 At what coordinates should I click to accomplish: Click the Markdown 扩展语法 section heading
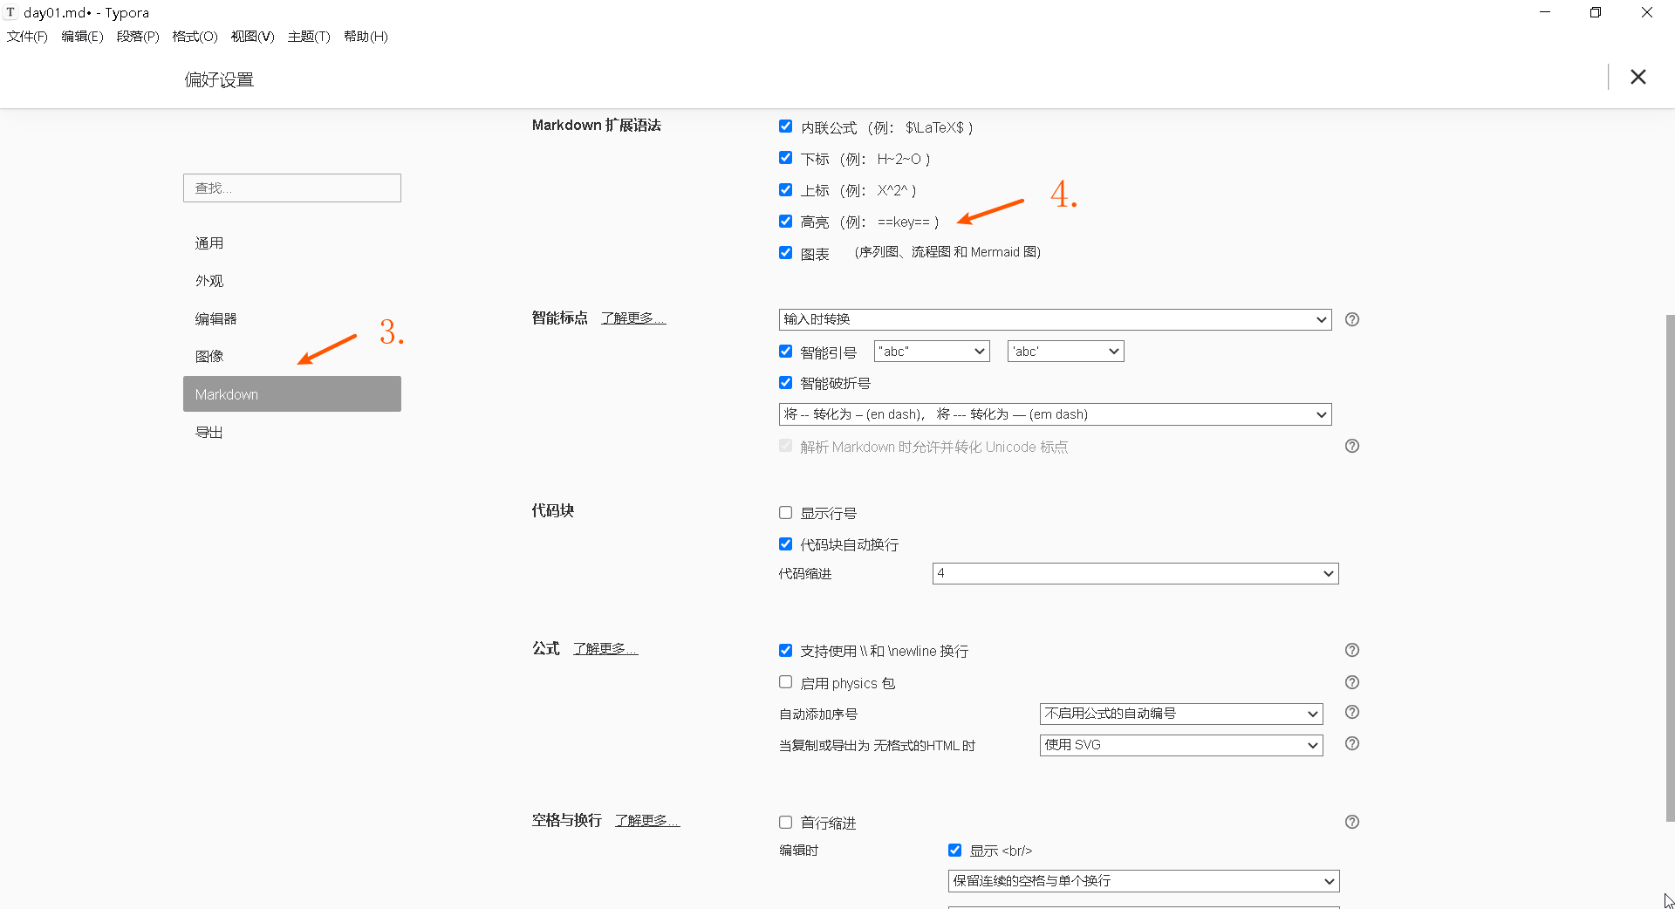pyautogui.click(x=597, y=126)
